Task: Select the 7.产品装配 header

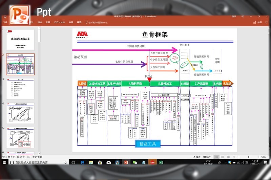Action: (201, 84)
